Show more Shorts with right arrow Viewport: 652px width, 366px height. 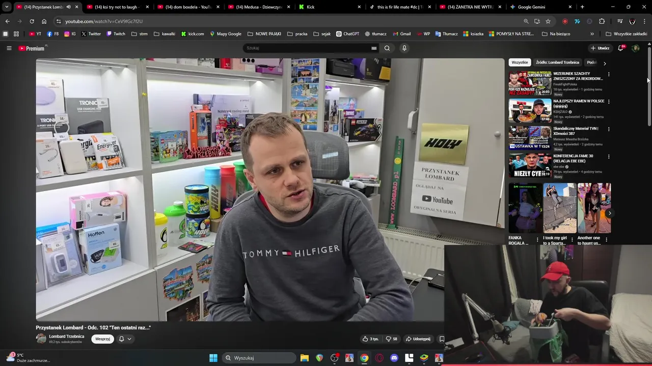click(x=609, y=213)
